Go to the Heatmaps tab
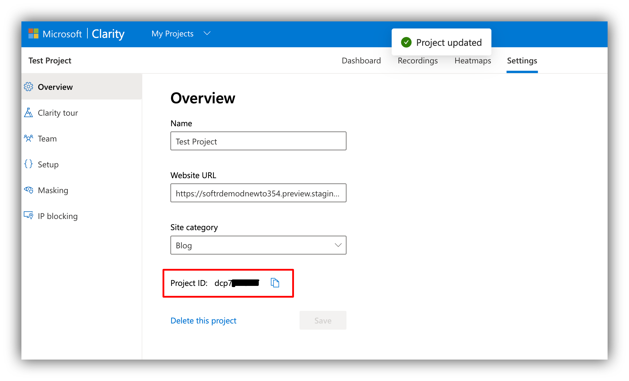Screen dimensions: 629x381 pos(473,61)
